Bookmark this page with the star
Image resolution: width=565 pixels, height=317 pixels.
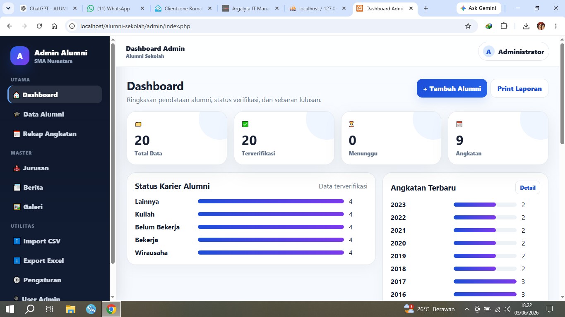tap(468, 26)
